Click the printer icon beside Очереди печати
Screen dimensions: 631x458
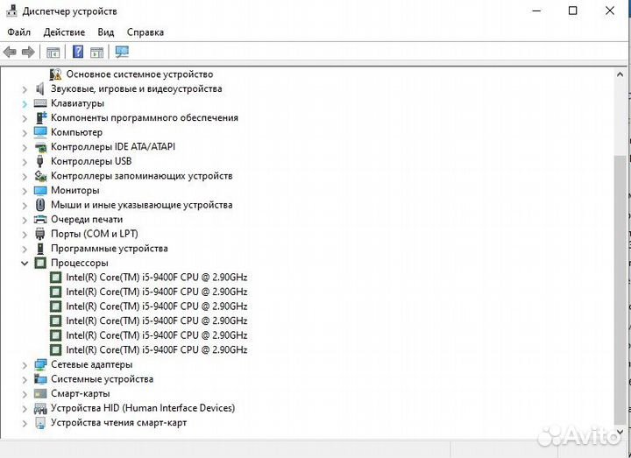[x=40, y=220]
